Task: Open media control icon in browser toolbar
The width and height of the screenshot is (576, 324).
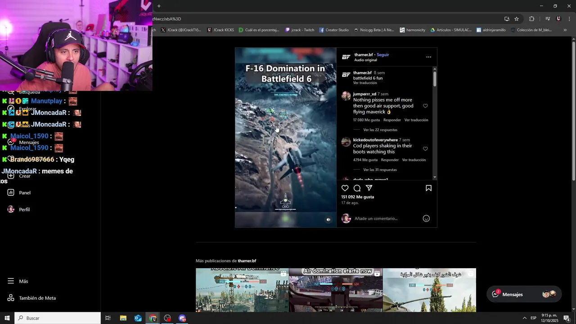Action: point(548,19)
